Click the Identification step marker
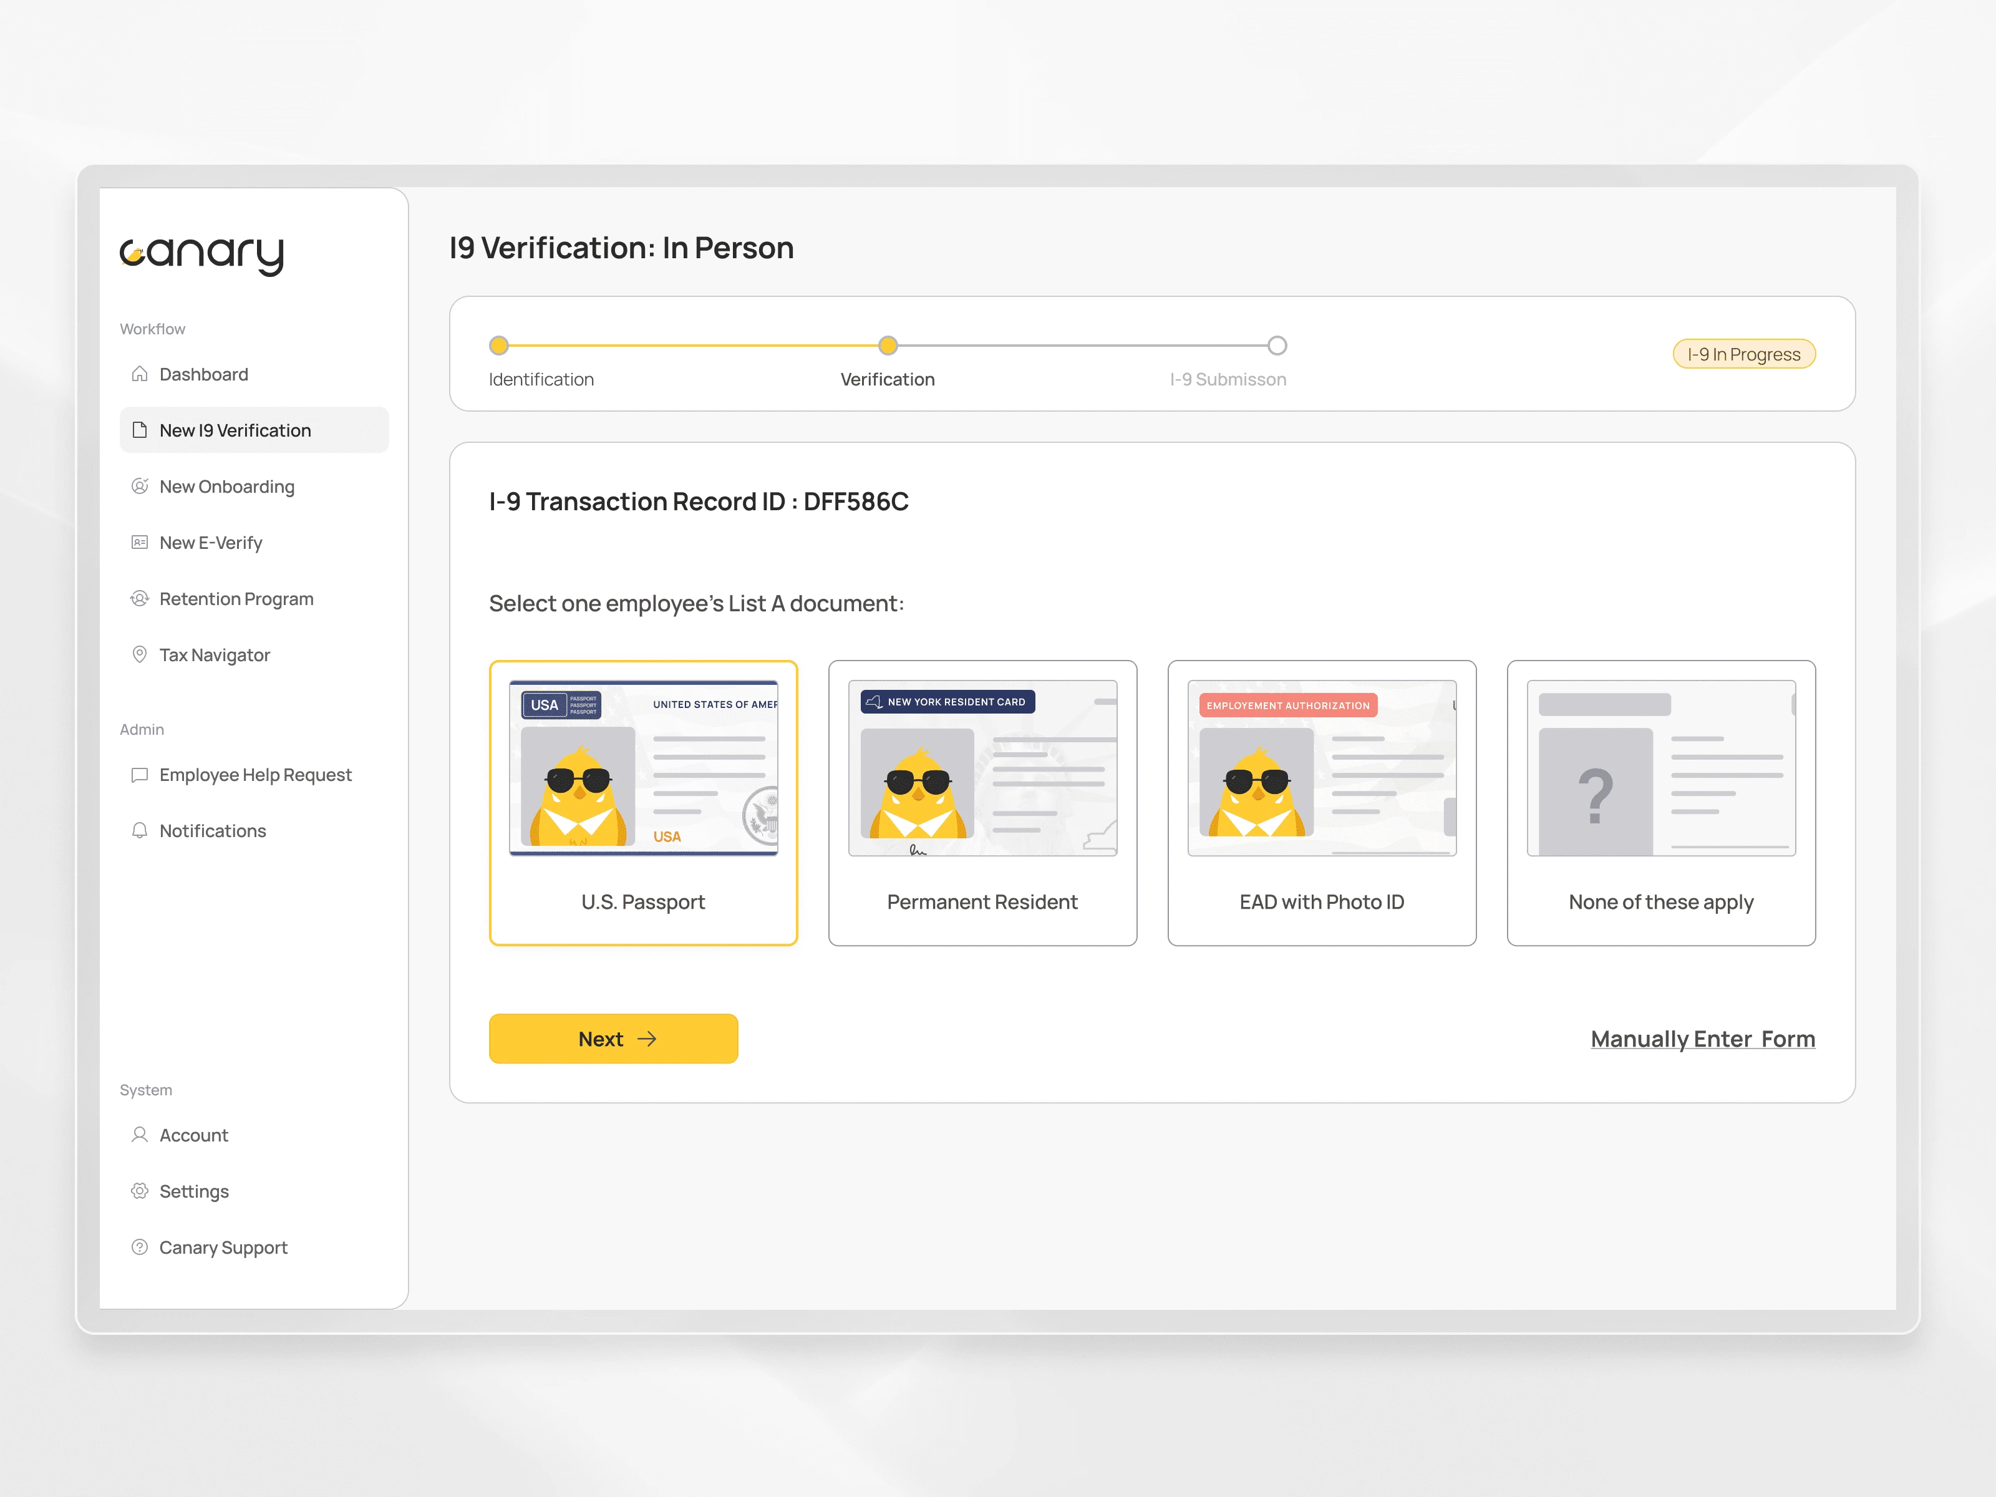This screenshot has width=1996, height=1497. [498, 345]
